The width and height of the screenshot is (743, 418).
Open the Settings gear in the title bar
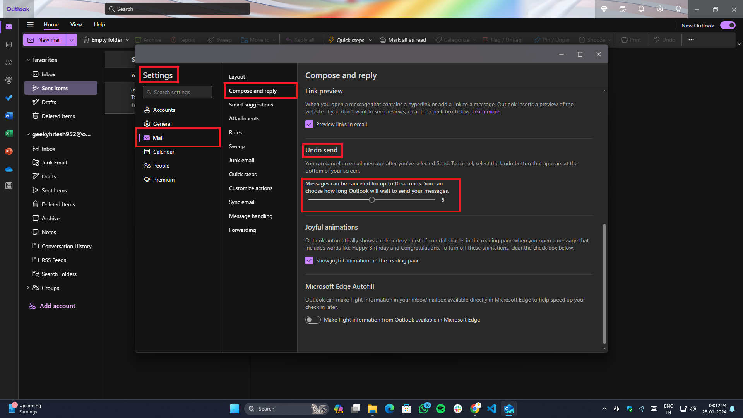tap(660, 9)
